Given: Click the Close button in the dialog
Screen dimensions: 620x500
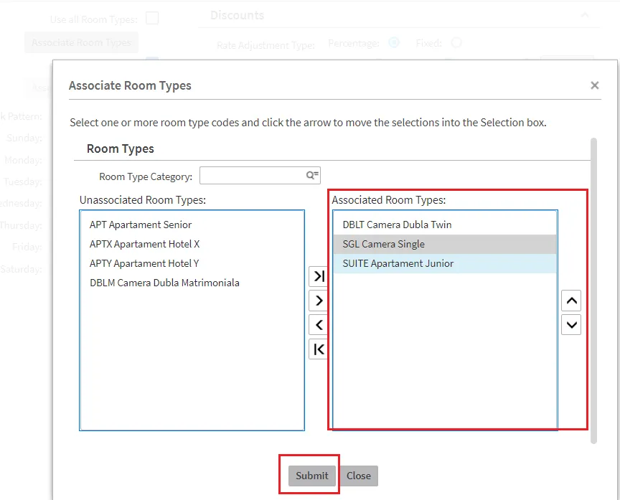Looking at the screenshot, I should (x=359, y=476).
